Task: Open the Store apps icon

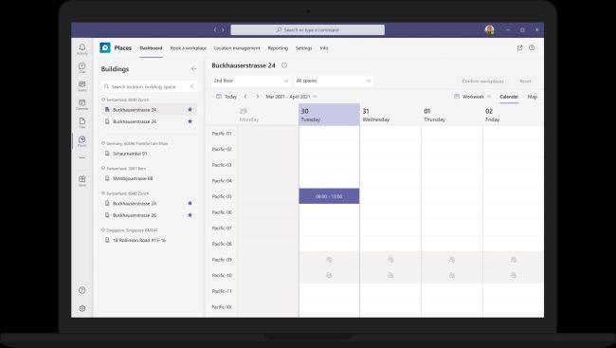Action: pos(82,181)
